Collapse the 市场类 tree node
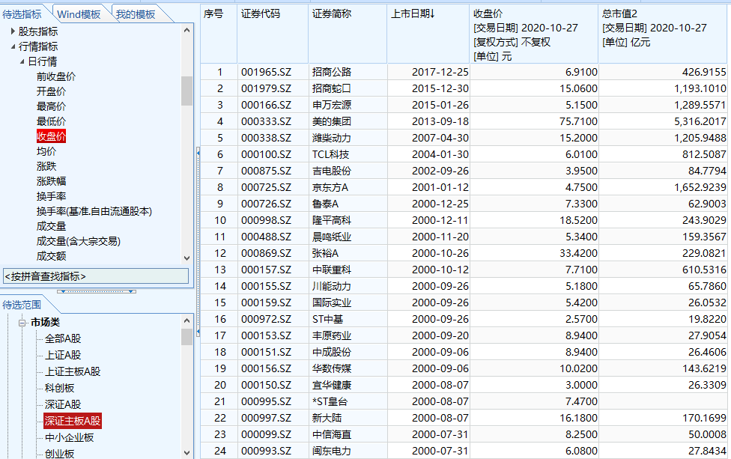 pos(22,323)
